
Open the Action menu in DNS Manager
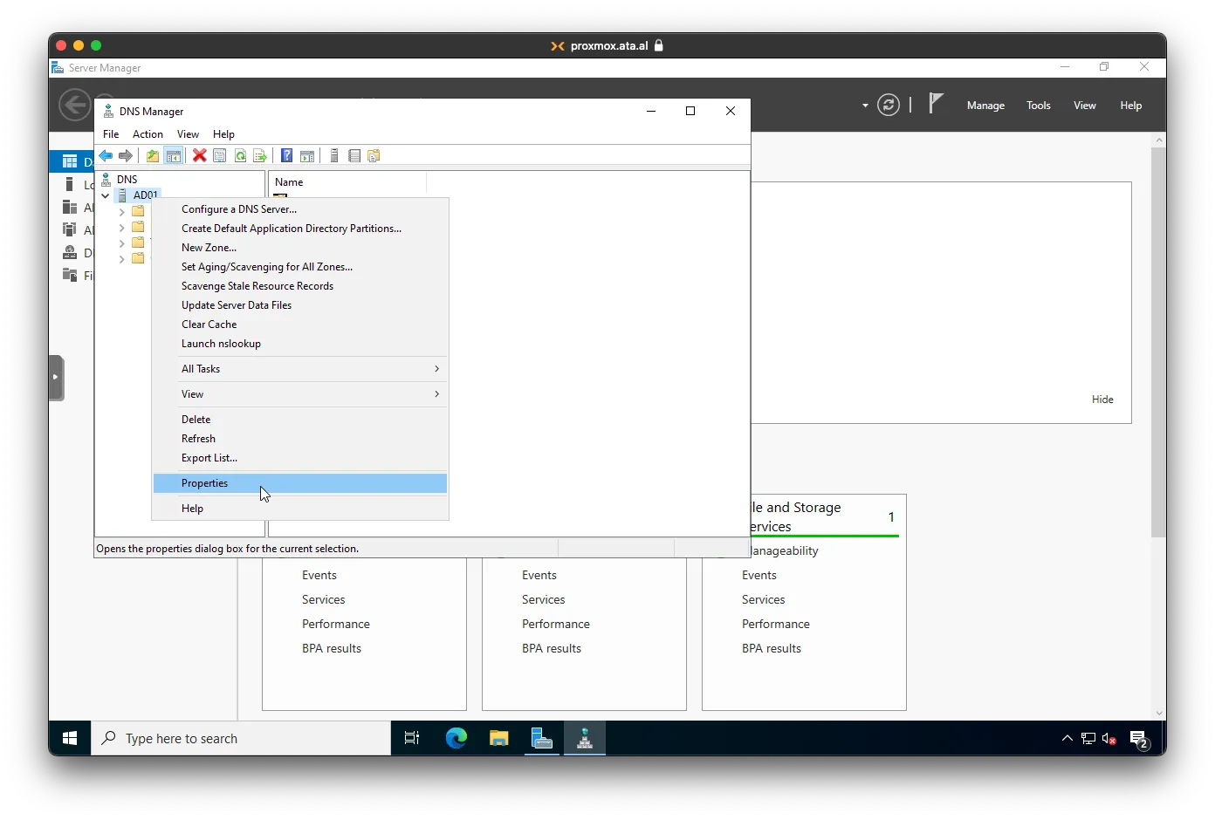148,134
